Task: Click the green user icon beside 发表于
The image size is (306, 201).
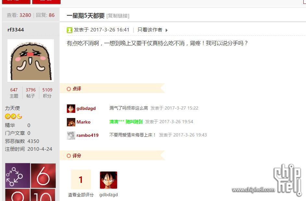Action: (69, 30)
